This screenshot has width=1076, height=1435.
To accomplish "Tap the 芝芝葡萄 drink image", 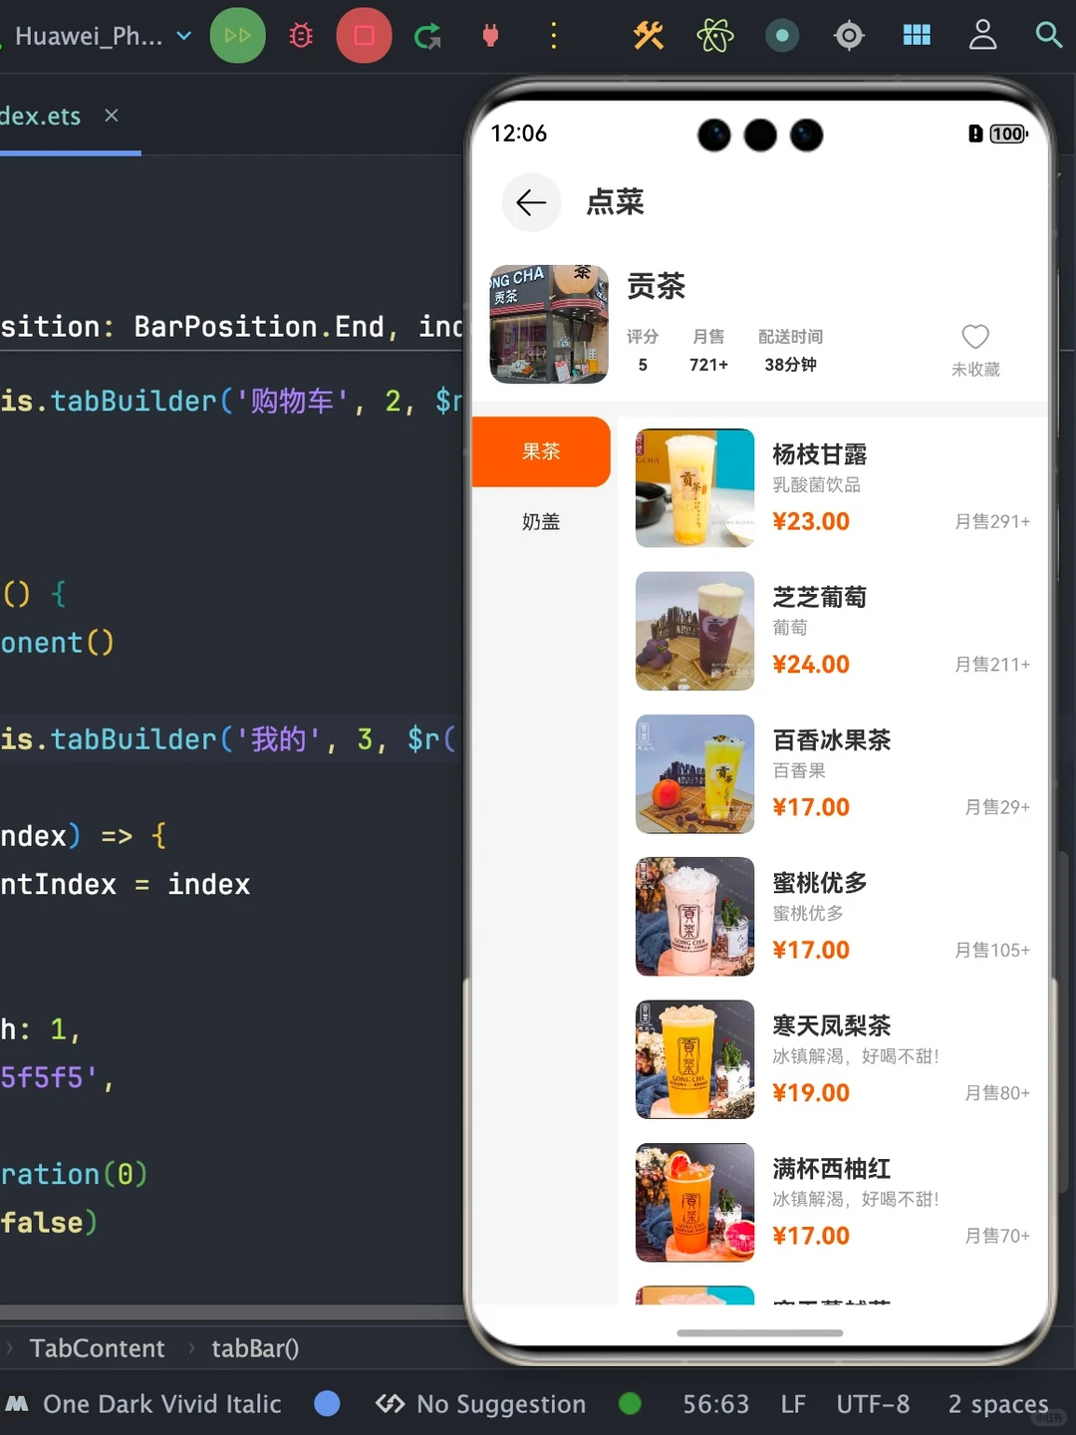I will (x=695, y=631).
